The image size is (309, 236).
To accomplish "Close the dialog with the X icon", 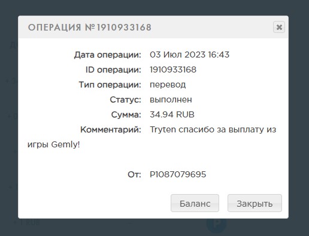I will (279, 27).
